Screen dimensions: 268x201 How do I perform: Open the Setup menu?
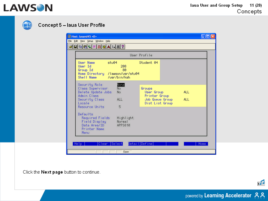pos(90,41)
